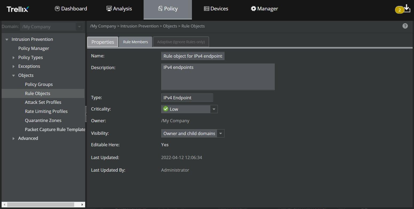Open the Analysis tab
414x209 pixels.
[119, 9]
